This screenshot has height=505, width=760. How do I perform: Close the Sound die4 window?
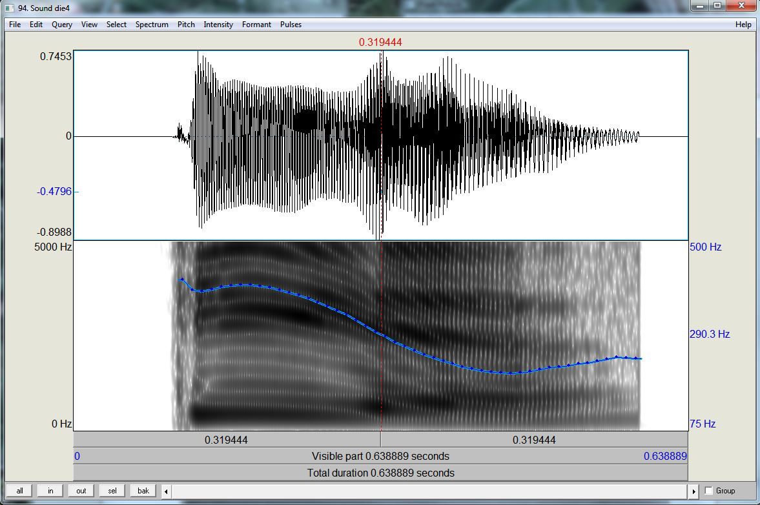(x=741, y=6)
